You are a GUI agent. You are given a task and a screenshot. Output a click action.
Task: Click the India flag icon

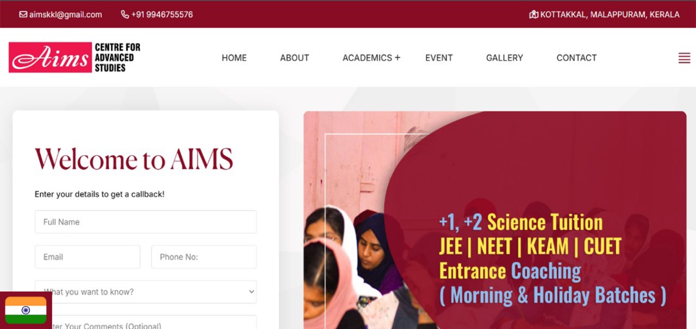click(26, 310)
